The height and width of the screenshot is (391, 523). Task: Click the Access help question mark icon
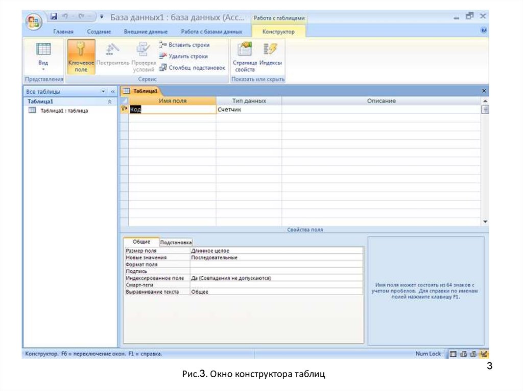(x=483, y=31)
